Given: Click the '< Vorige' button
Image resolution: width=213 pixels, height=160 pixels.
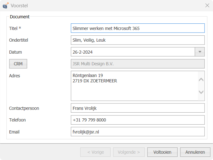Looking at the screenshot, I should tap(95, 152).
